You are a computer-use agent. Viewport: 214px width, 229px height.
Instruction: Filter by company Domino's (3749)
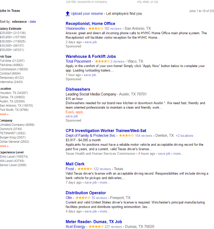(x=11, y=129)
